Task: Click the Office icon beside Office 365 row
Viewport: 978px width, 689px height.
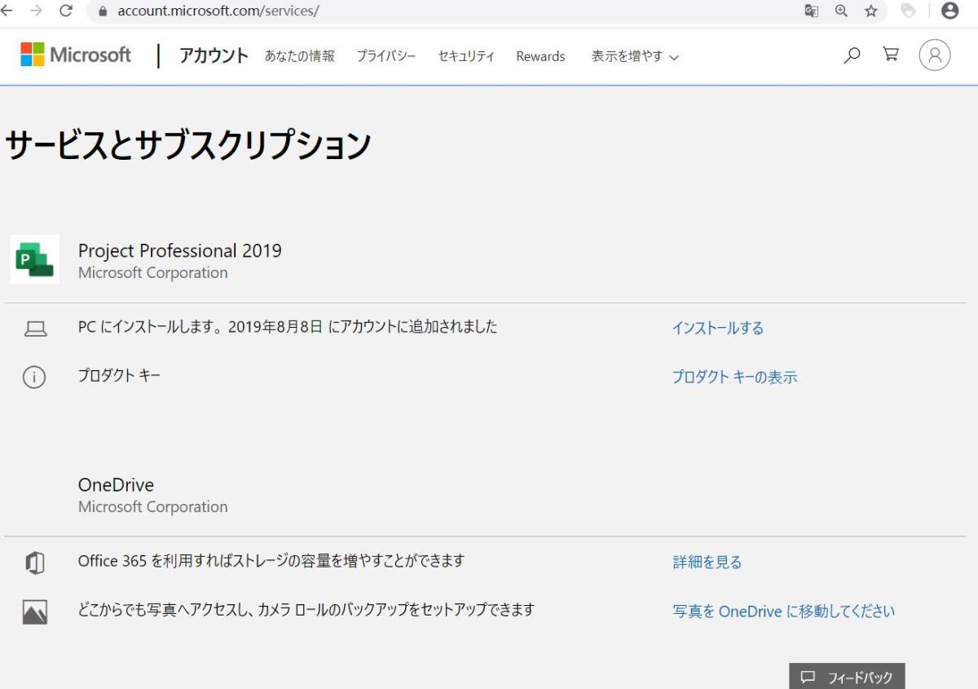Action: click(35, 563)
